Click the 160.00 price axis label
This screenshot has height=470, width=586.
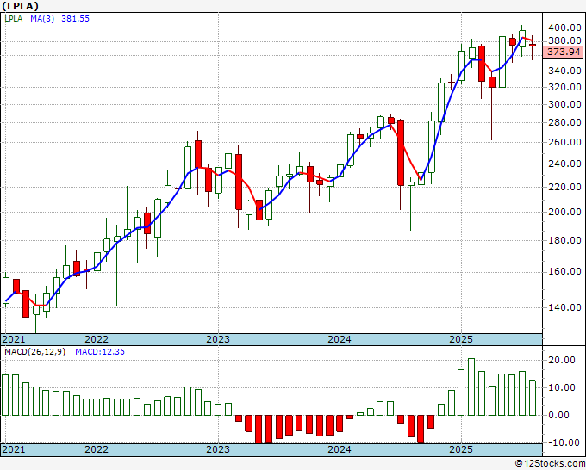(x=564, y=271)
